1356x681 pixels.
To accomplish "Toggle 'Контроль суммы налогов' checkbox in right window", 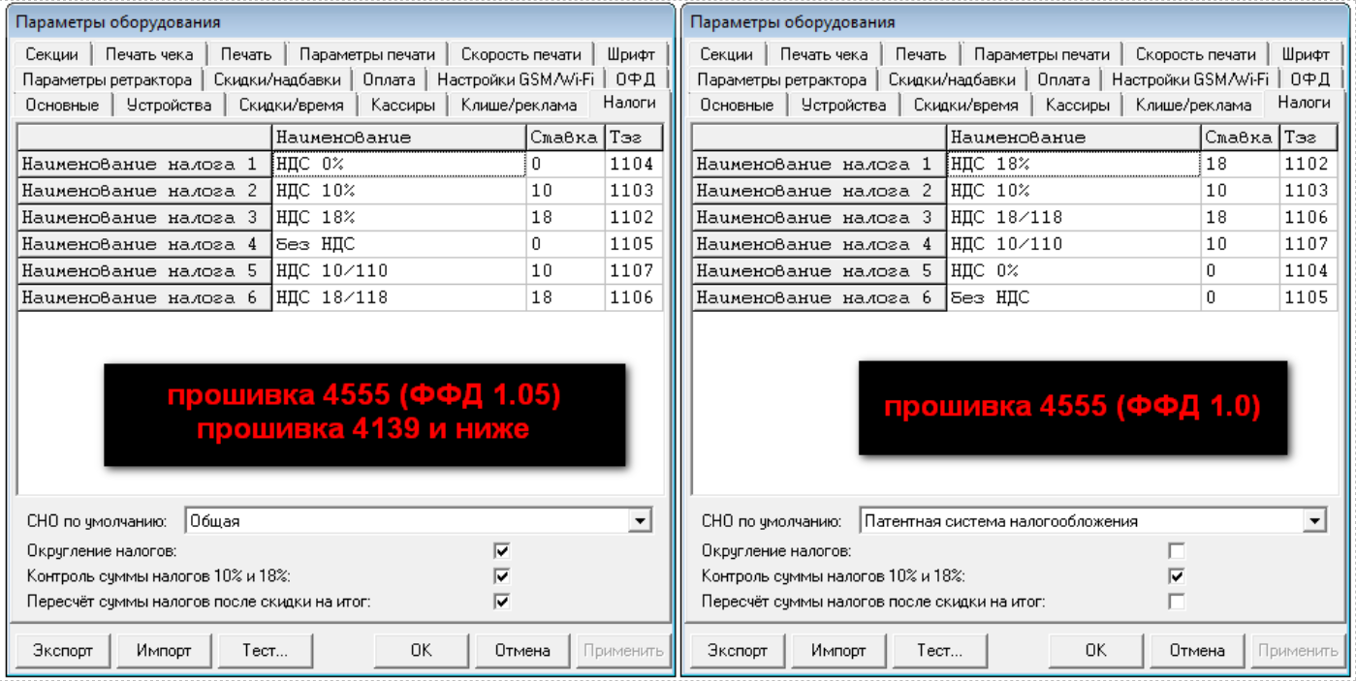I will pyautogui.click(x=1177, y=576).
